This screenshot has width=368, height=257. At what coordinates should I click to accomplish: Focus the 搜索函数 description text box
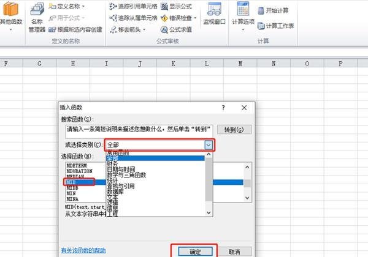click(139, 132)
